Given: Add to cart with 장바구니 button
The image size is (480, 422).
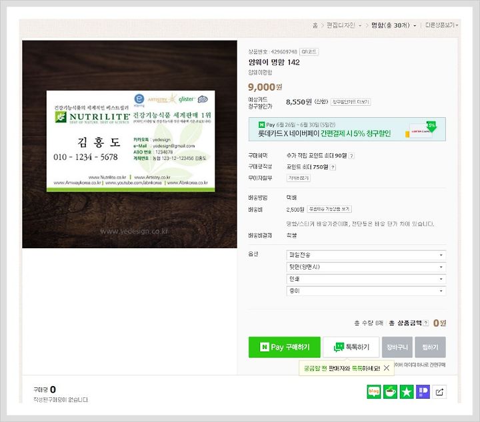Looking at the screenshot, I should [397, 347].
